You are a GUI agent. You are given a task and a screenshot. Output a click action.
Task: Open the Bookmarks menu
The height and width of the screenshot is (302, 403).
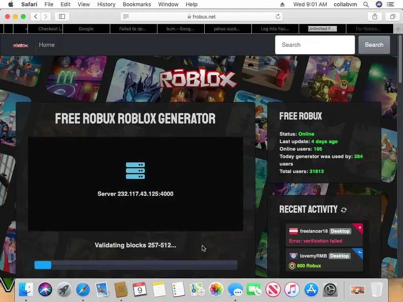pyautogui.click(x=137, y=4)
